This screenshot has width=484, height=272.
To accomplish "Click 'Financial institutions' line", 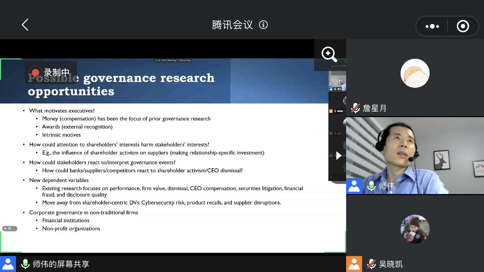I will pos(66,221).
